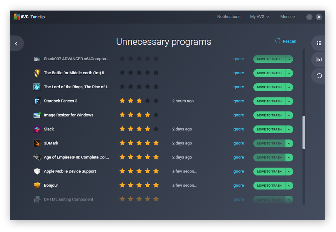The width and height of the screenshot is (336, 232).
Task: Click the AVG TuneUp logo
Action: (x=29, y=17)
